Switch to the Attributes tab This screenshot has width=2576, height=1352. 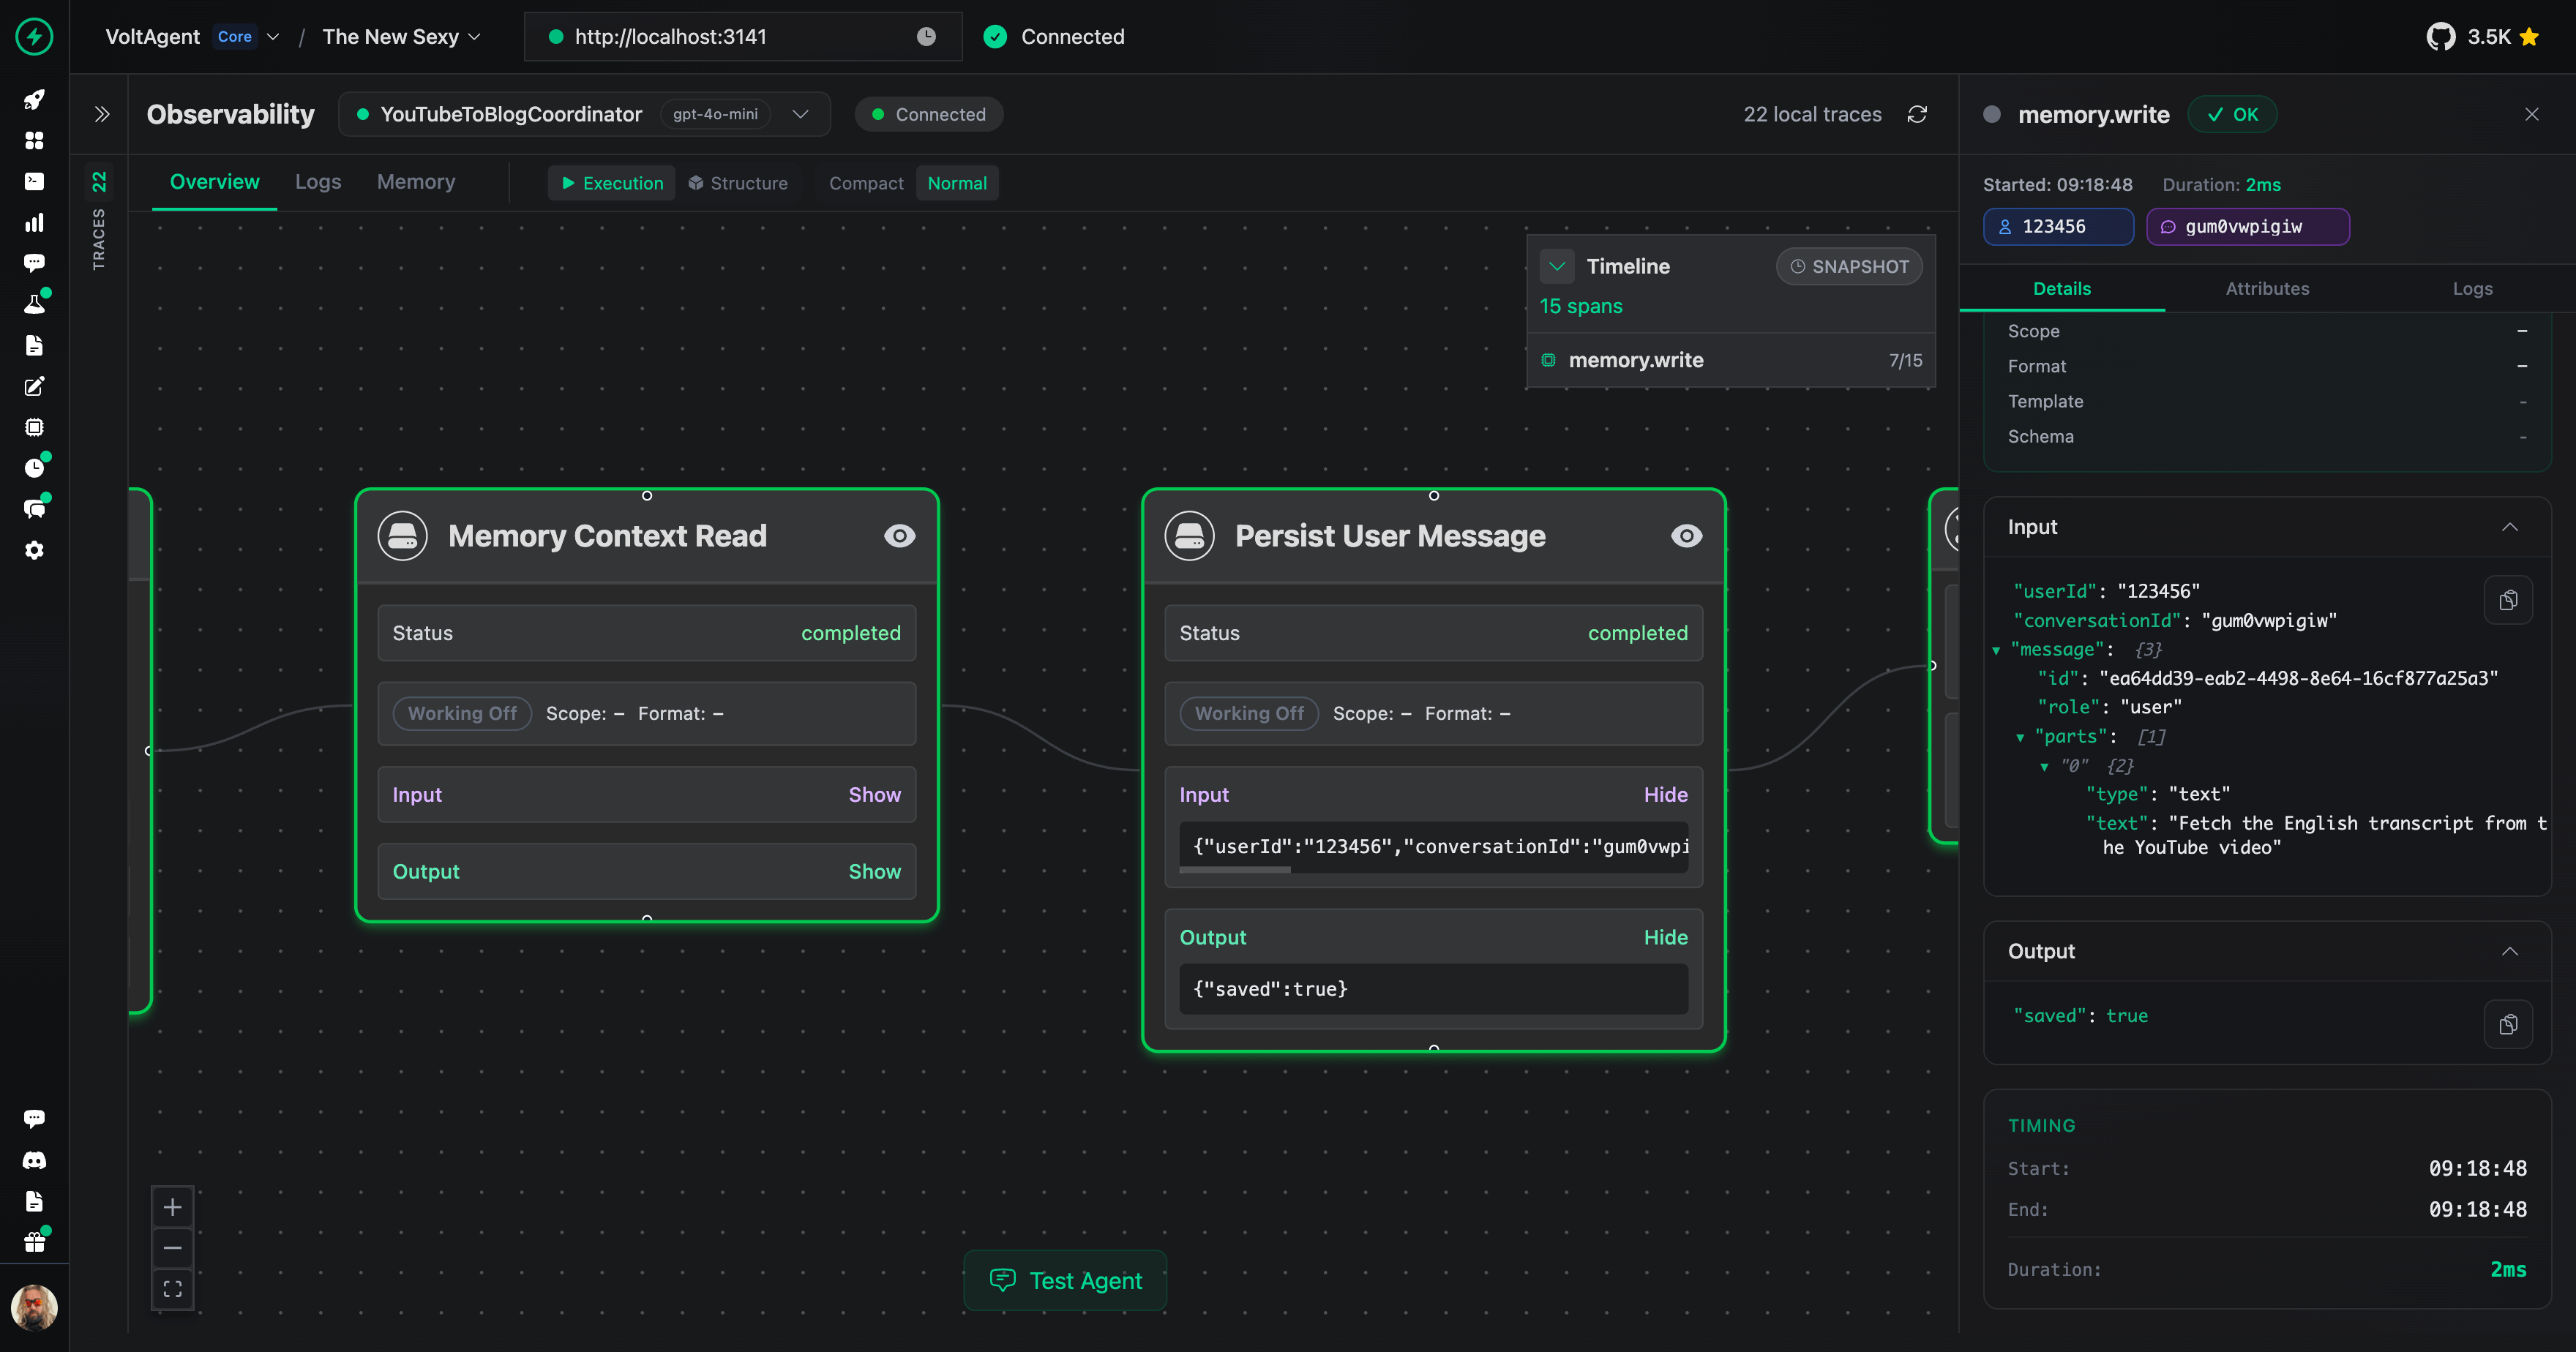(x=2267, y=288)
